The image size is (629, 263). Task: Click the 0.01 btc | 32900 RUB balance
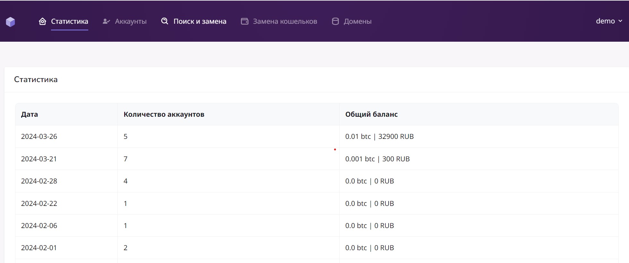pyautogui.click(x=379, y=137)
